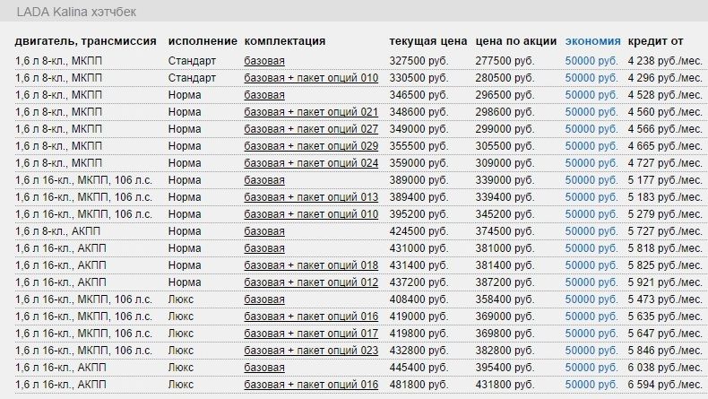Click 50000 руб. savings in 346500 руб. row
This screenshot has width=708, height=399.
[591, 95]
